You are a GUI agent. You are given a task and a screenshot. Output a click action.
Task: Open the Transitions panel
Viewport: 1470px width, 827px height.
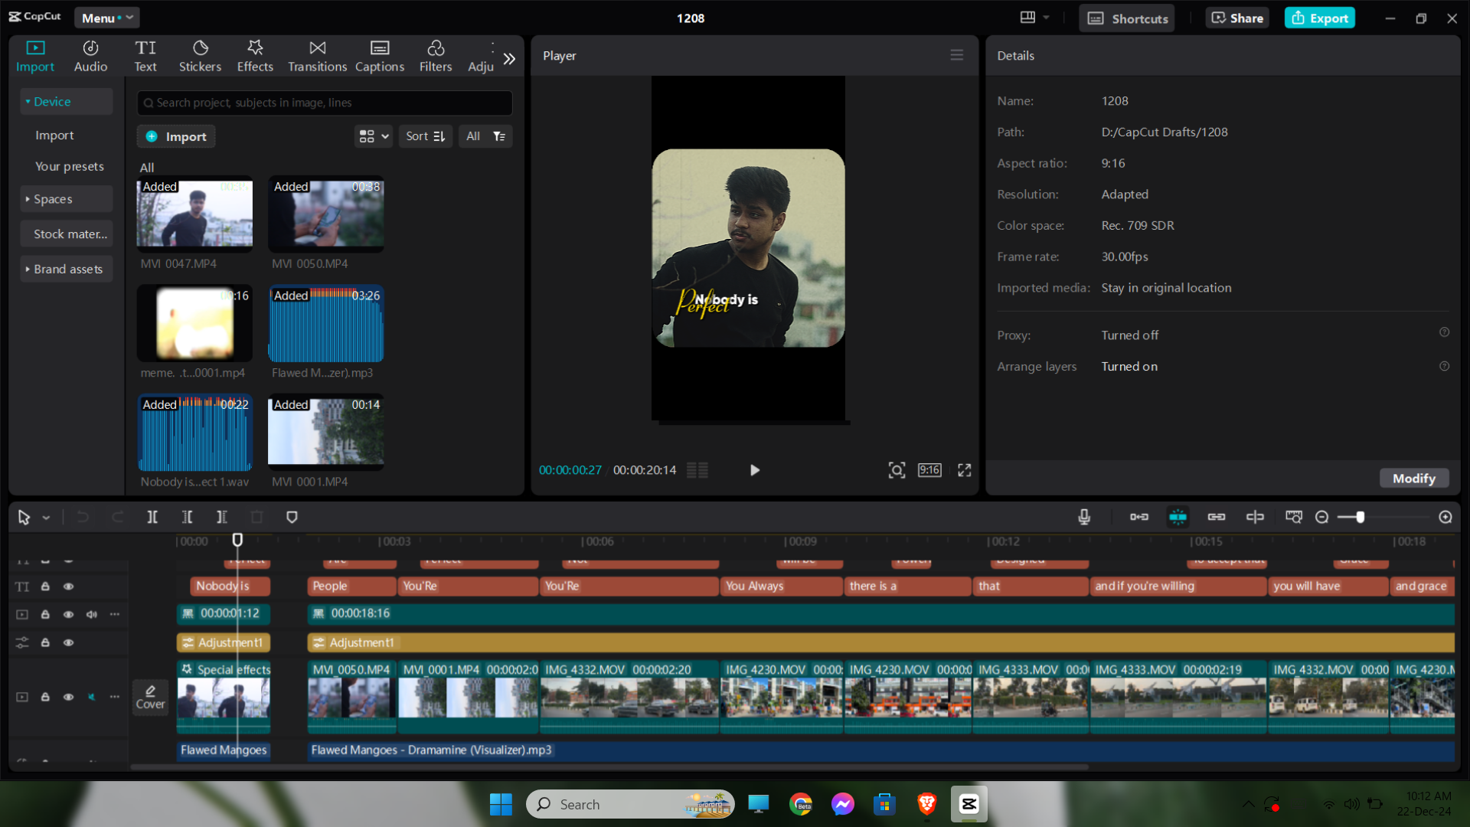coord(317,56)
